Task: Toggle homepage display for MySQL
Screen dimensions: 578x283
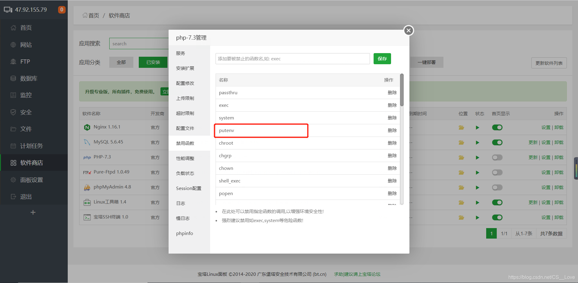Action: 497,143
